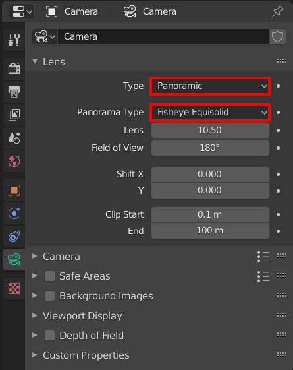
Task: Open the Render properties tab
Action: pyautogui.click(x=14, y=69)
